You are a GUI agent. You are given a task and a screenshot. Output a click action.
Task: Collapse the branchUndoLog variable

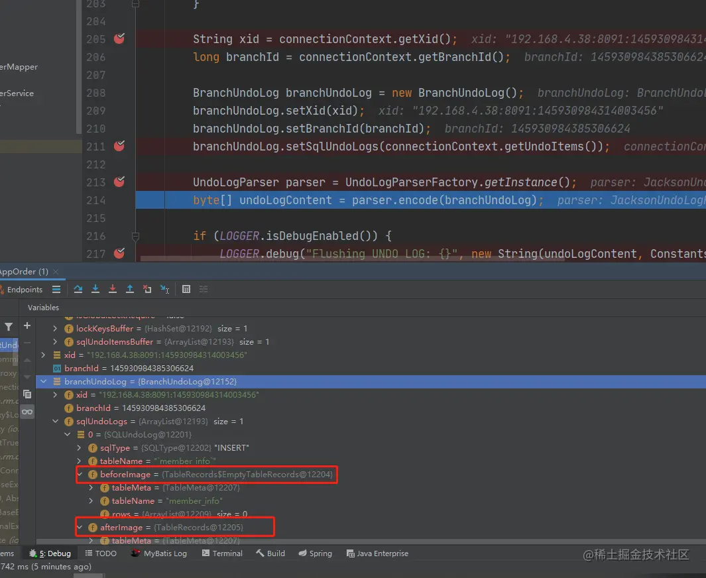43,381
